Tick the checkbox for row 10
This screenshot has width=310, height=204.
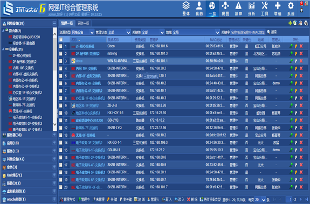point(61,113)
